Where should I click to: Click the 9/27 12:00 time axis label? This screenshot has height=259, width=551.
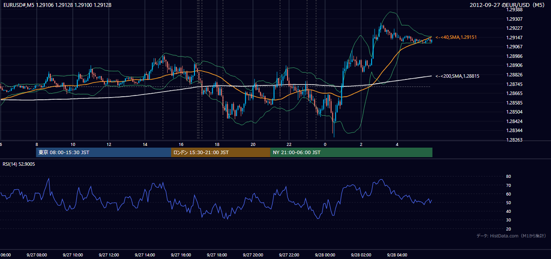click(109, 255)
